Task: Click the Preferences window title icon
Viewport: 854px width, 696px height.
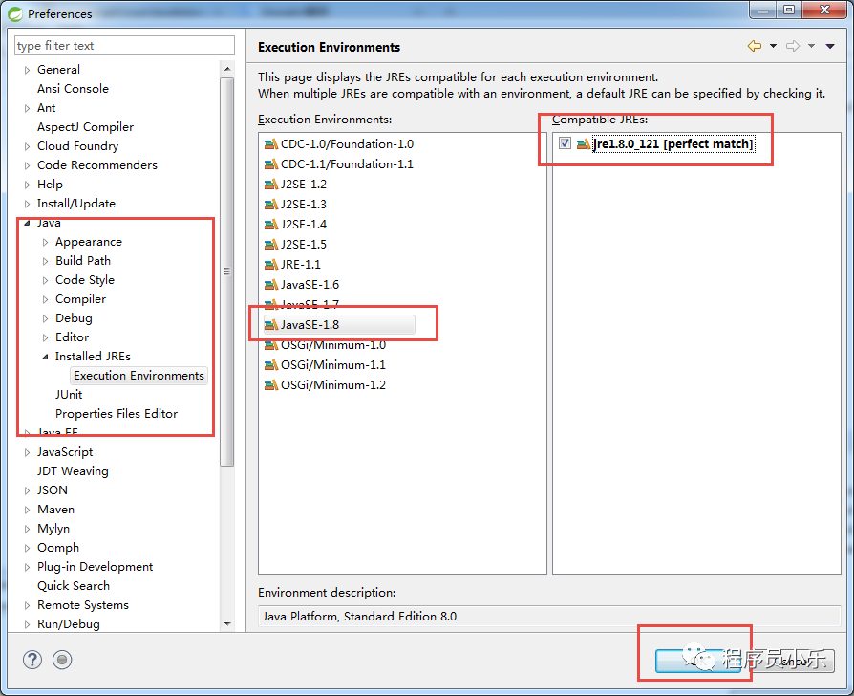Action: (x=15, y=13)
